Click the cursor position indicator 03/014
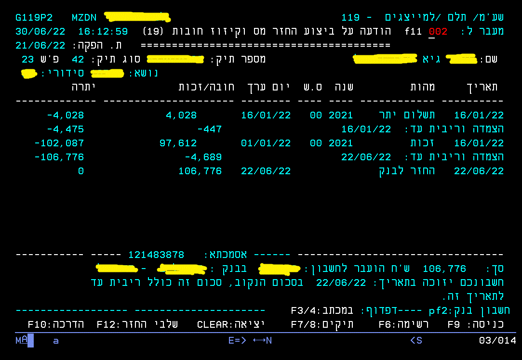The height and width of the screenshot is (360, 522). coord(497,341)
